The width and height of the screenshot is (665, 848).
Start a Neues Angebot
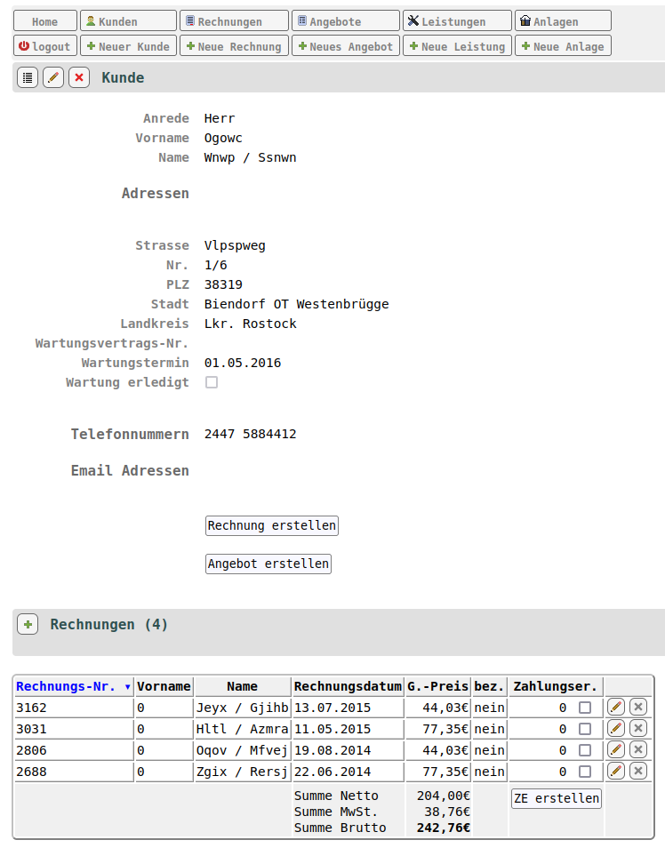pos(346,46)
